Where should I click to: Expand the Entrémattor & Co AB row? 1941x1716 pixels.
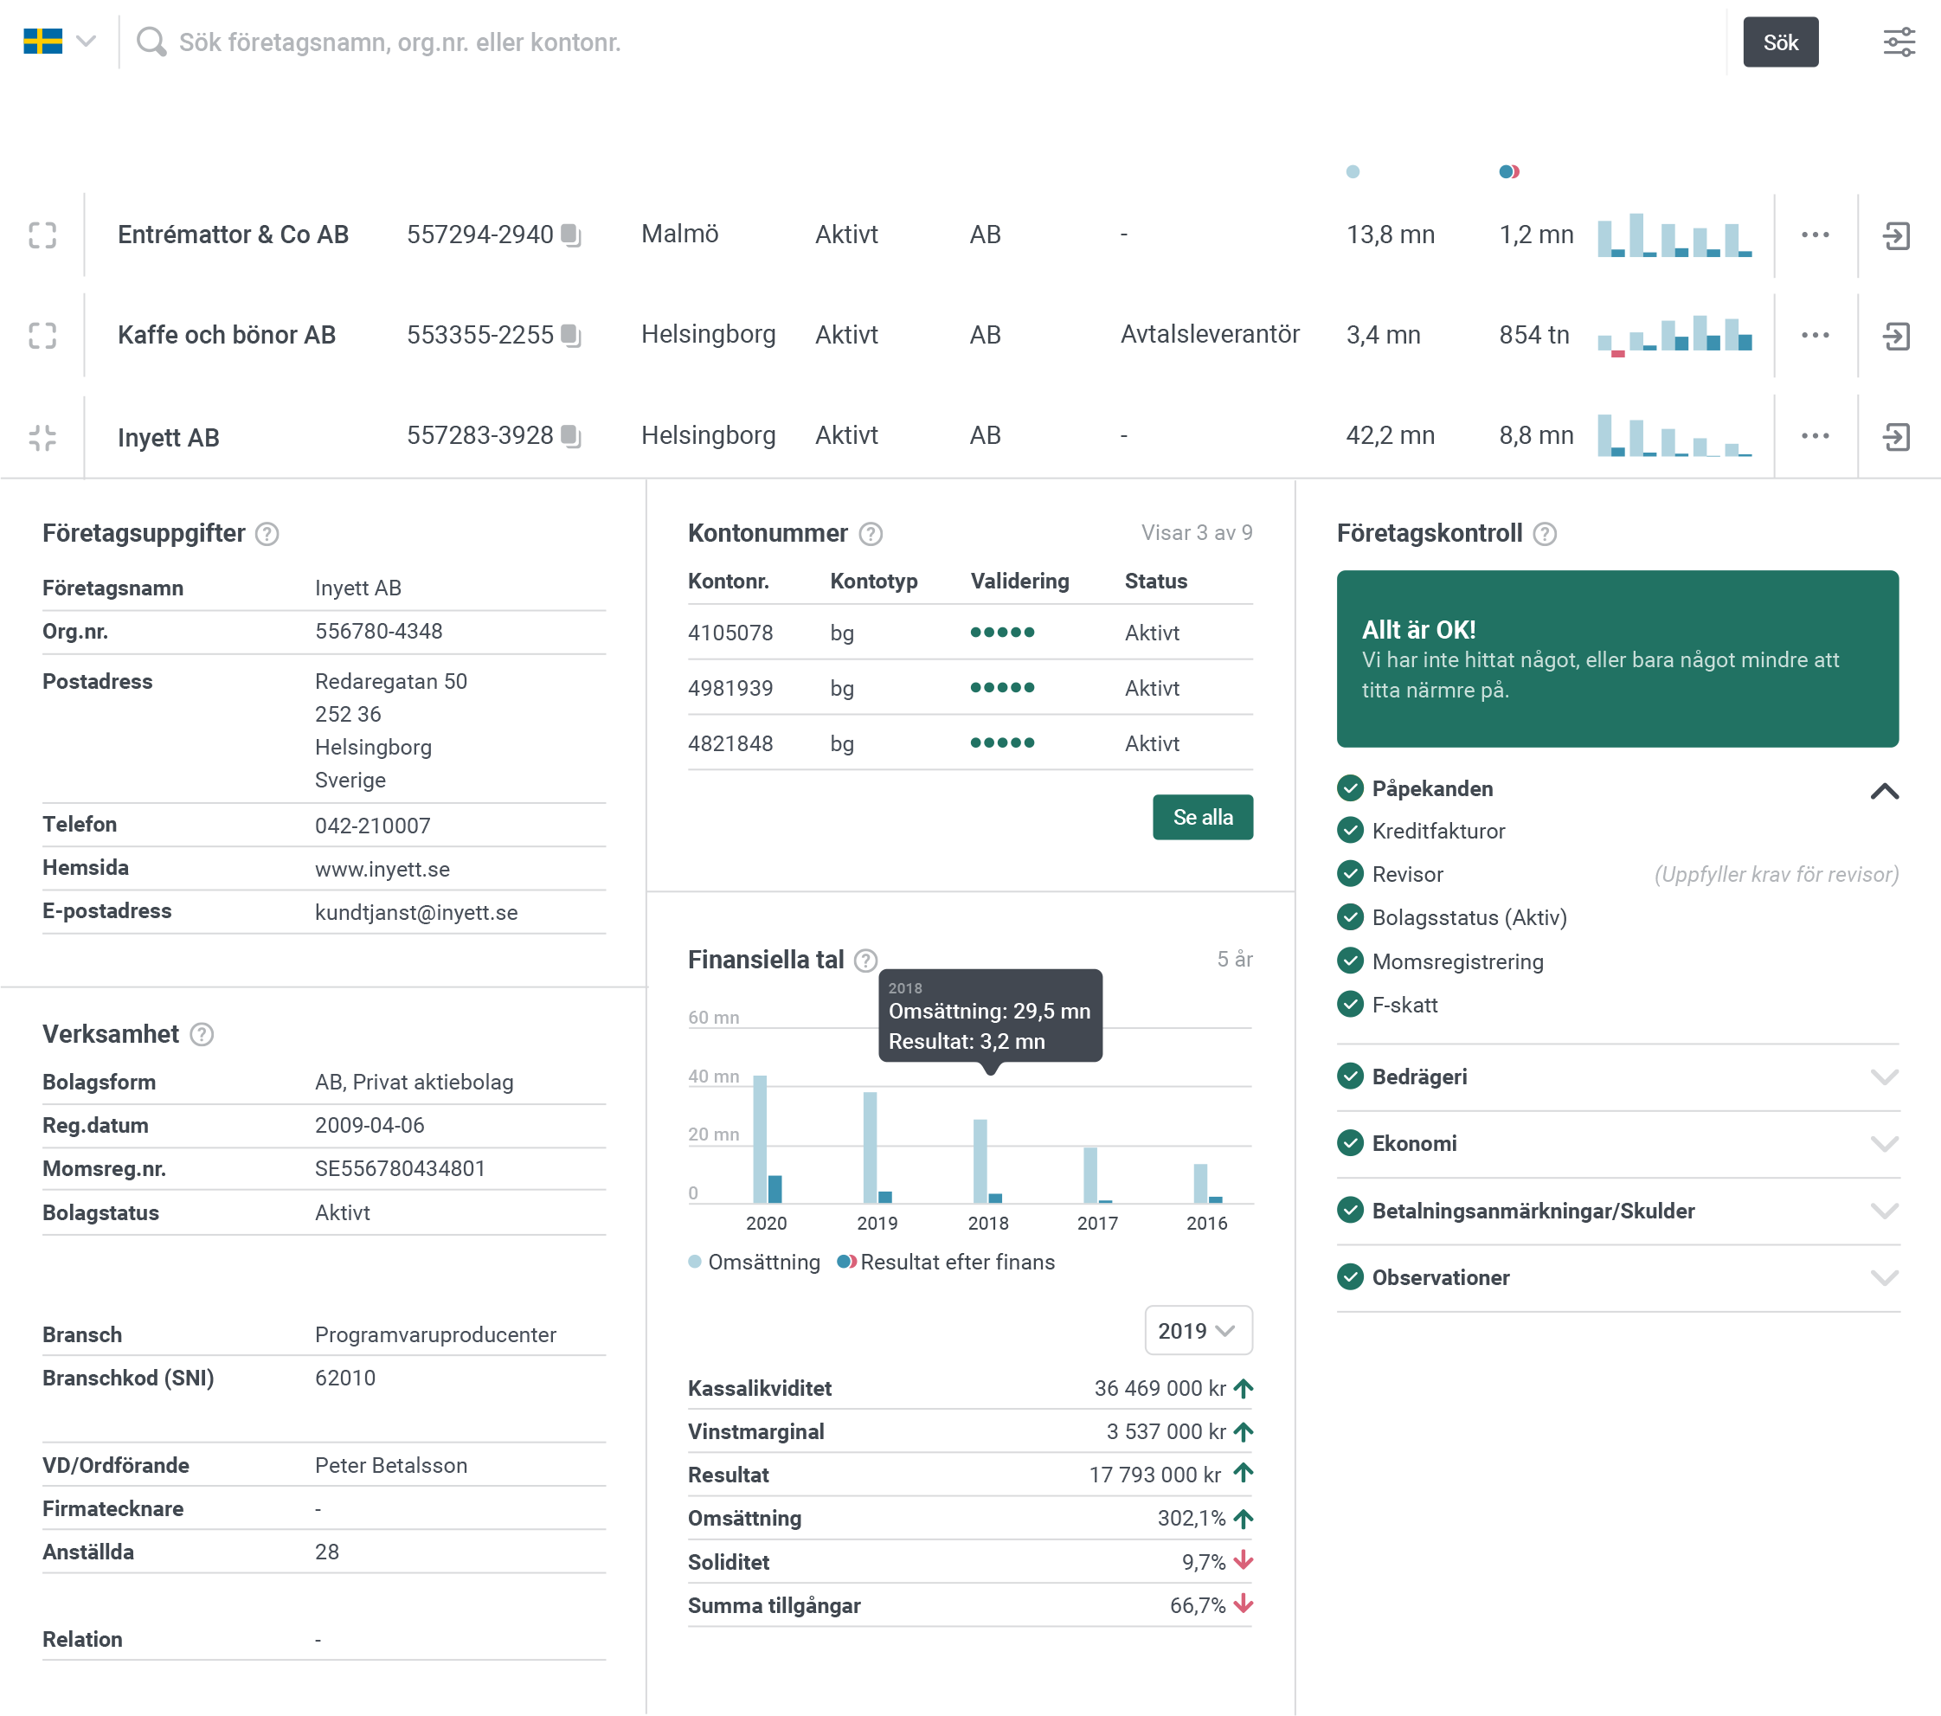pyautogui.click(x=42, y=235)
